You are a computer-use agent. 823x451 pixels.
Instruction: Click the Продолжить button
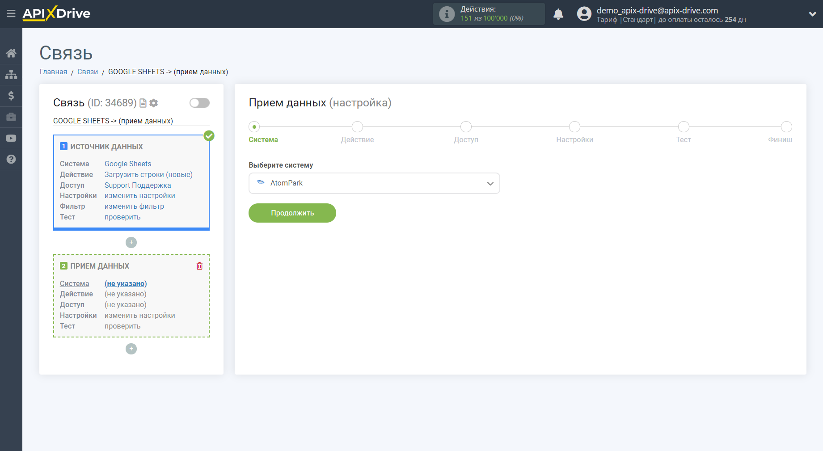point(292,213)
